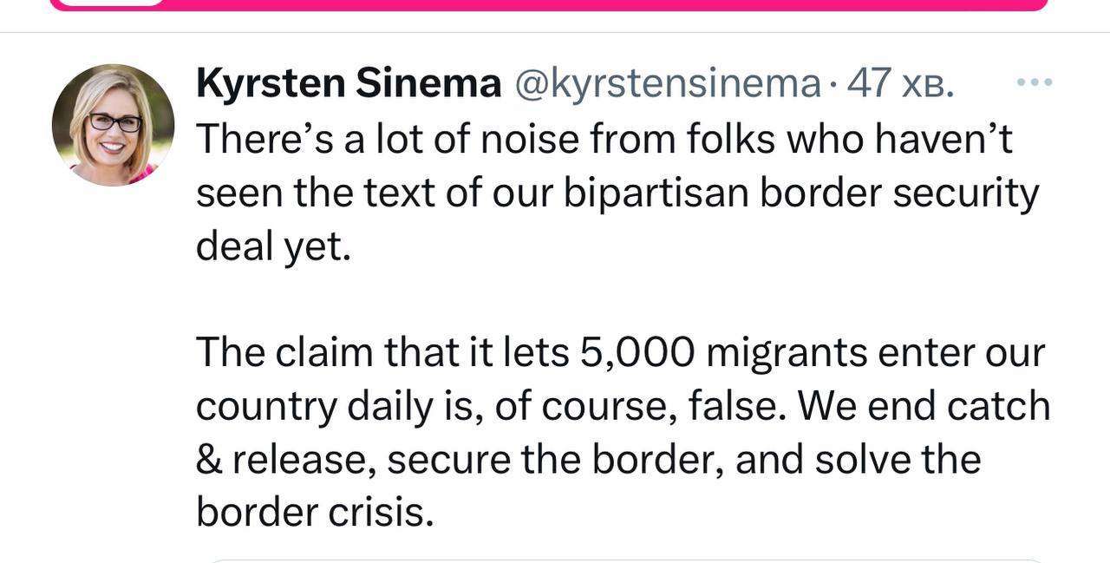The image size is (1110, 563).
Task: Click the pink banner at top
Action: coord(548,4)
